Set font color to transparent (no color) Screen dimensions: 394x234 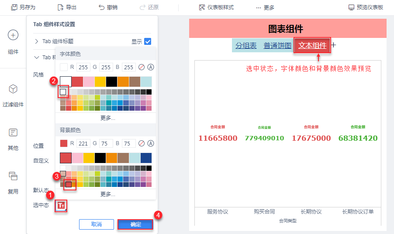(x=141, y=67)
